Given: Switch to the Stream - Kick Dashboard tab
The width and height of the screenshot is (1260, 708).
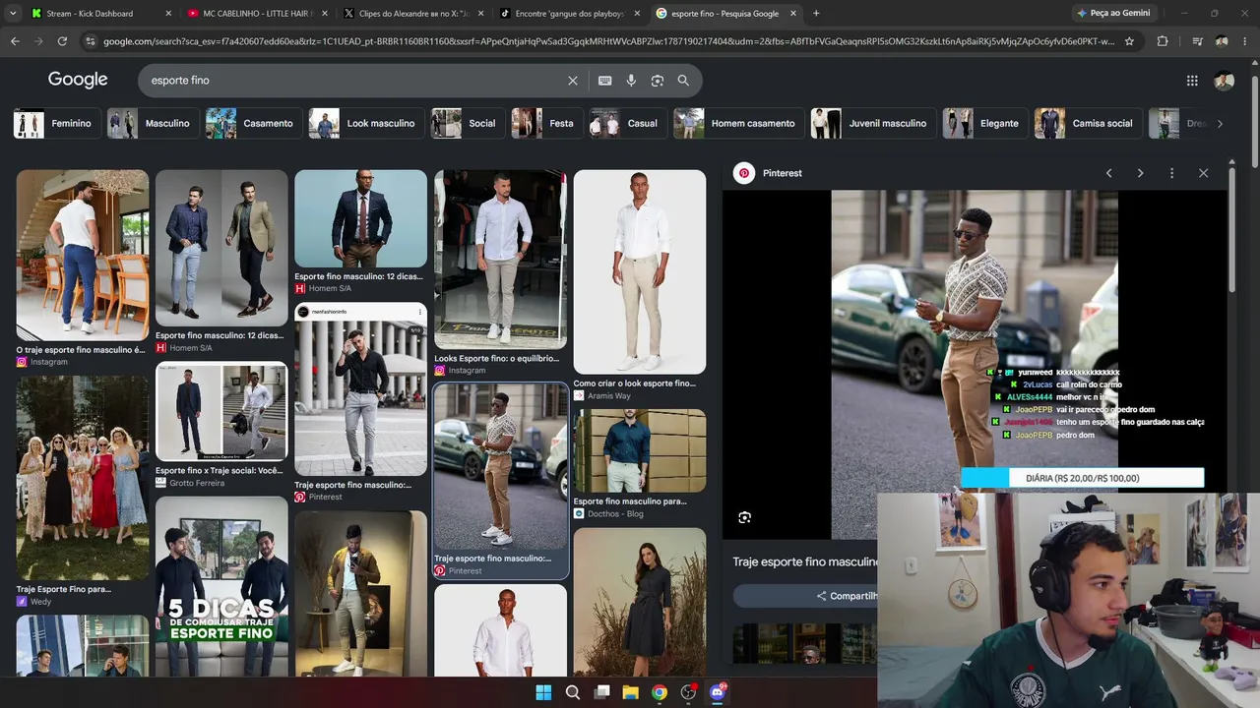Looking at the screenshot, I should pos(101,13).
